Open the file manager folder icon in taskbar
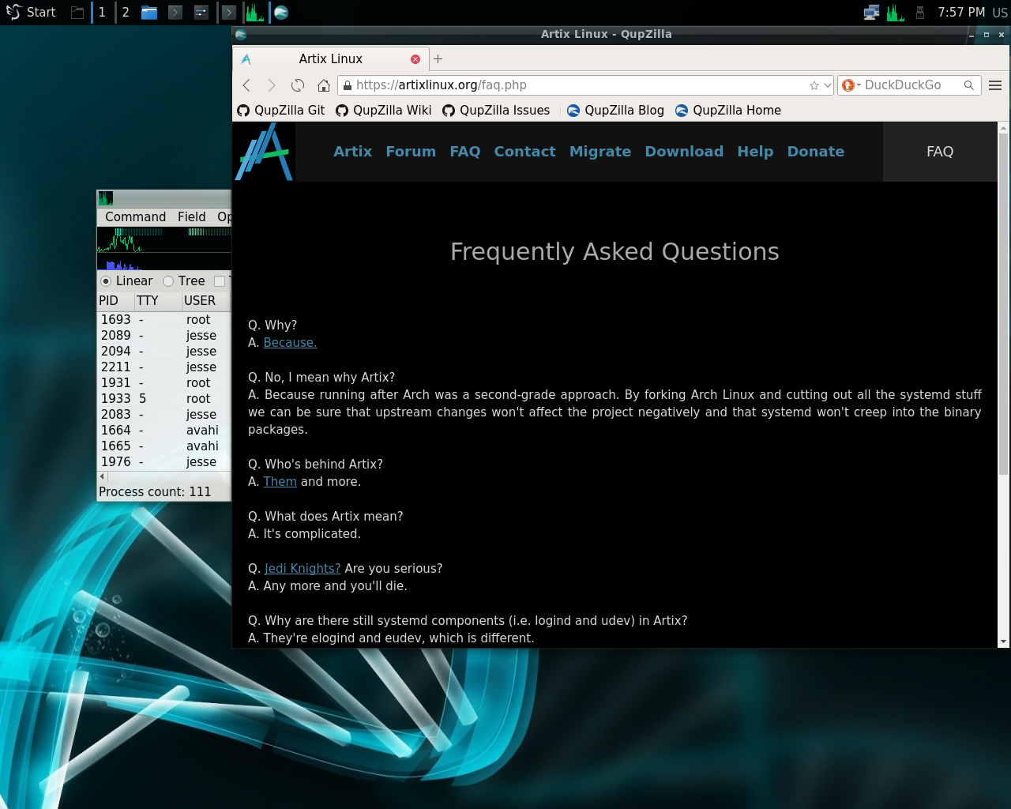 (x=149, y=12)
